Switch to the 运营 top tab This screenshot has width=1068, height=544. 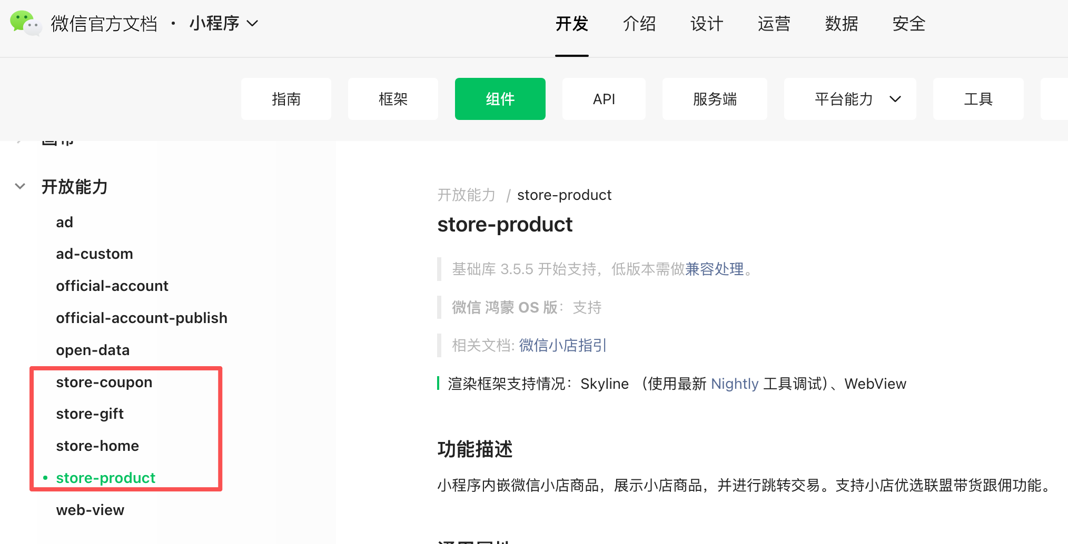(x=774, y=24)
